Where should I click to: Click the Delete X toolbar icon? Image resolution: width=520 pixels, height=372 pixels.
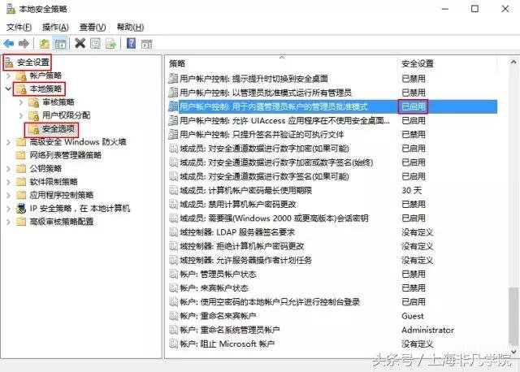(x=80, y=43)
